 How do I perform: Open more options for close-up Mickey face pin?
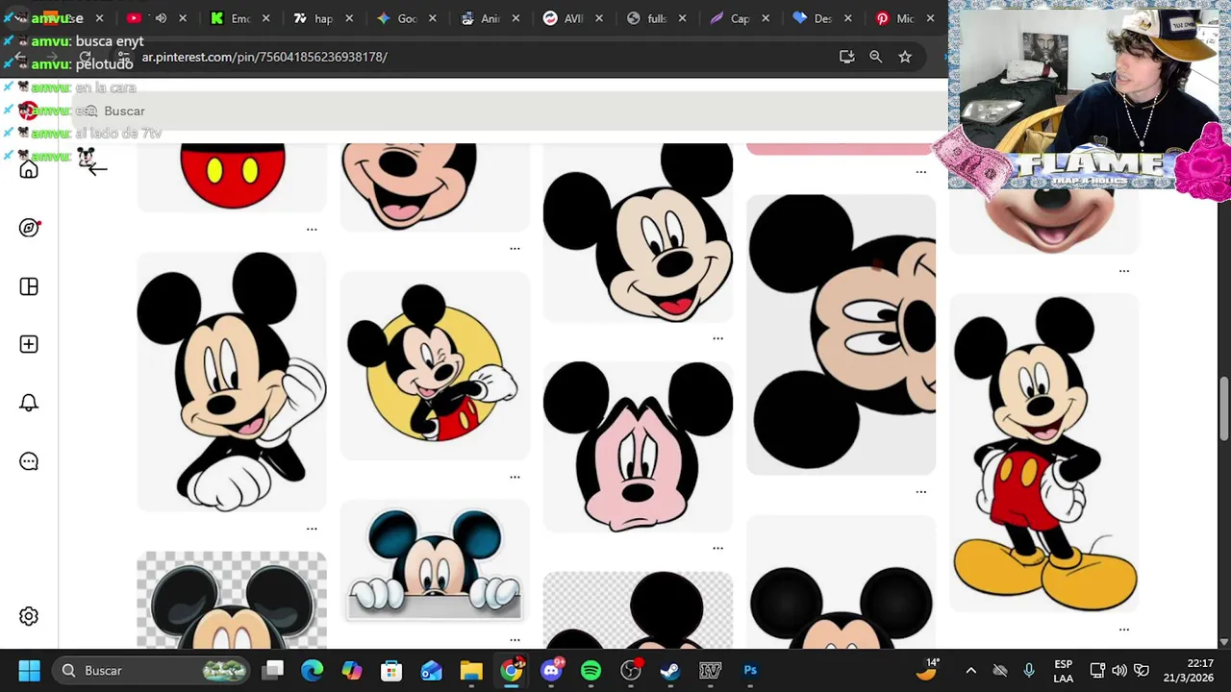(921, 492)
